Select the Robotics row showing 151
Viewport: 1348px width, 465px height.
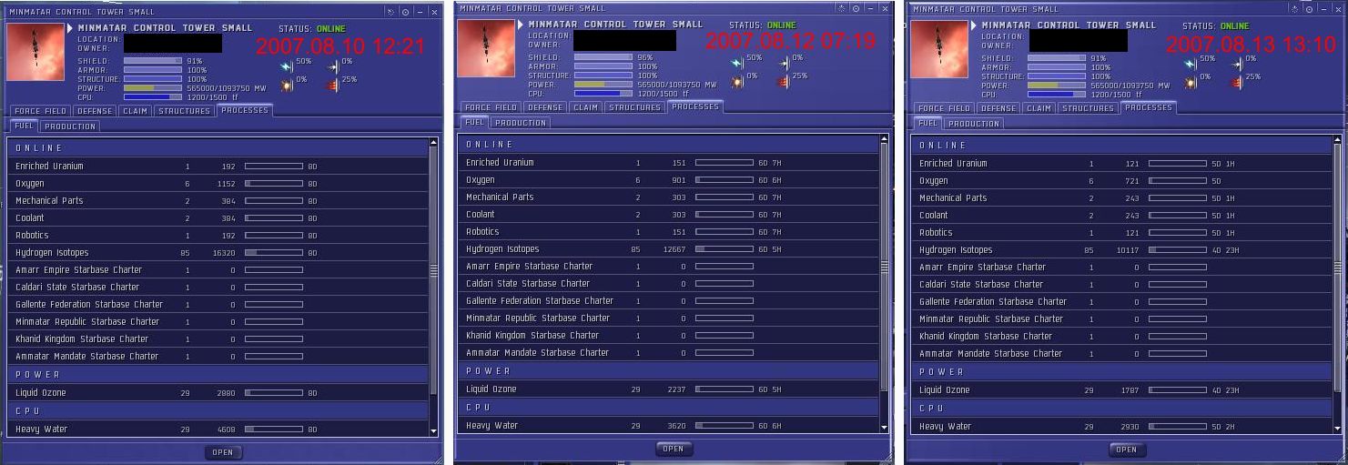(668, 232)
